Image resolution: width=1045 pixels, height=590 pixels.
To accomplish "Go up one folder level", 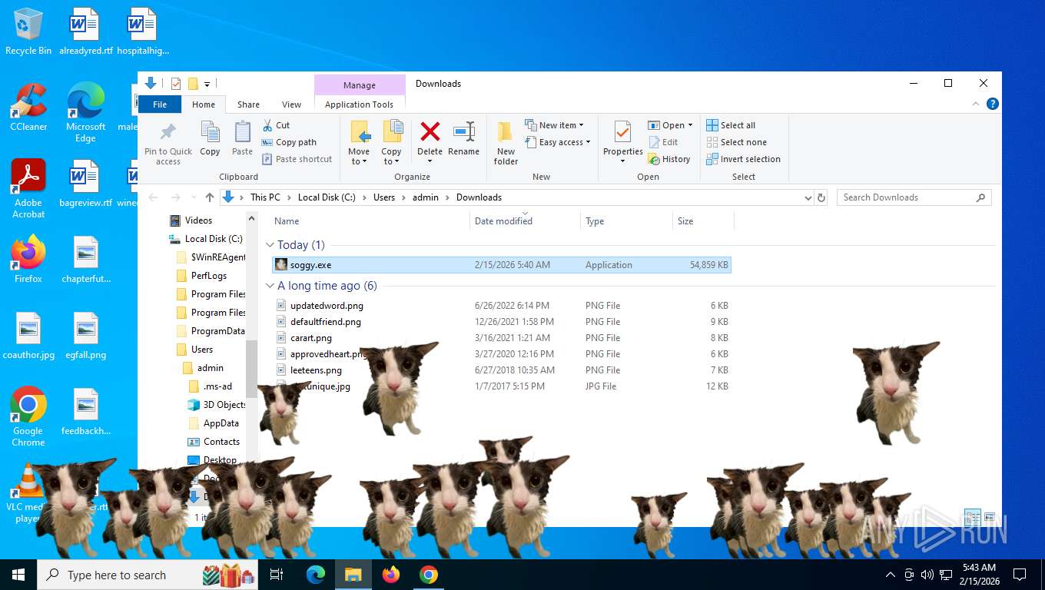I will tap(210, 197).
